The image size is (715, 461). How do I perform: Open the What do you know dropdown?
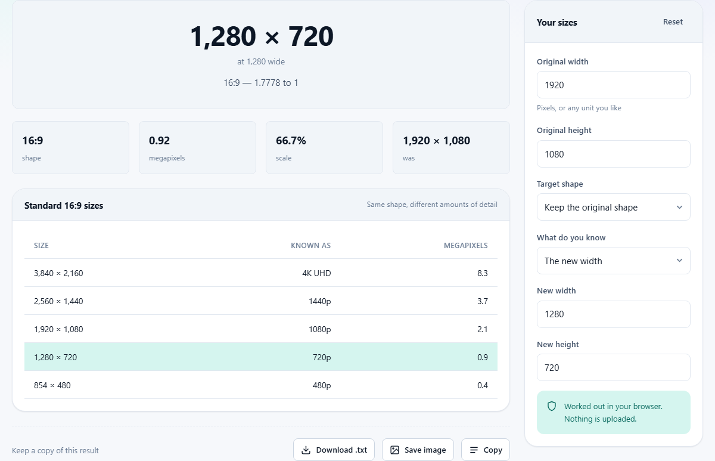coord(613,261)
